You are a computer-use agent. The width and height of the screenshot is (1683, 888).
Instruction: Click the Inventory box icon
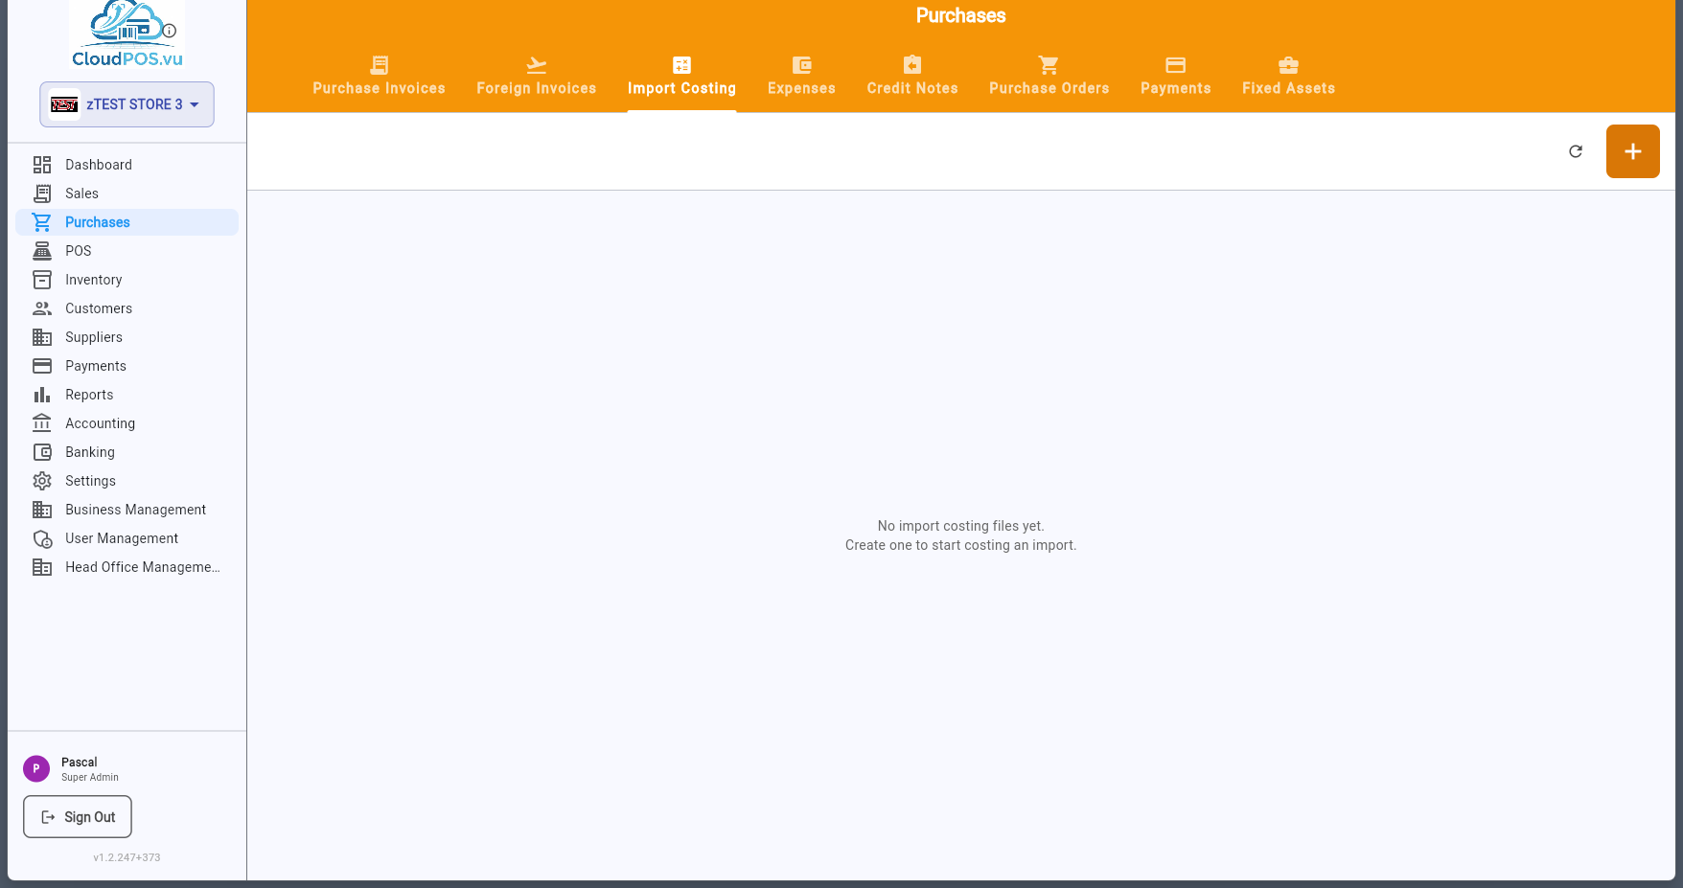pyautogui.click(x=42, y=280)
